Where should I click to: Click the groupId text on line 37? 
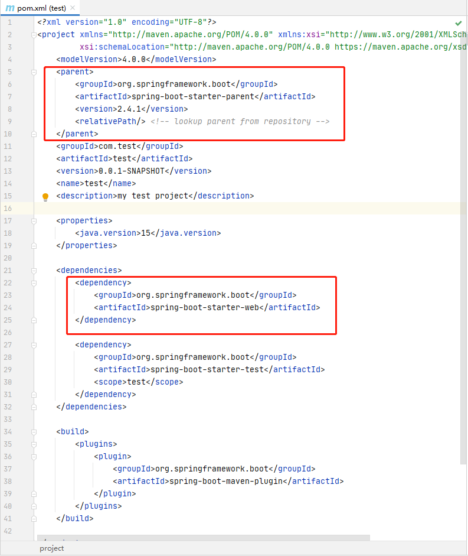click(212, 469)
